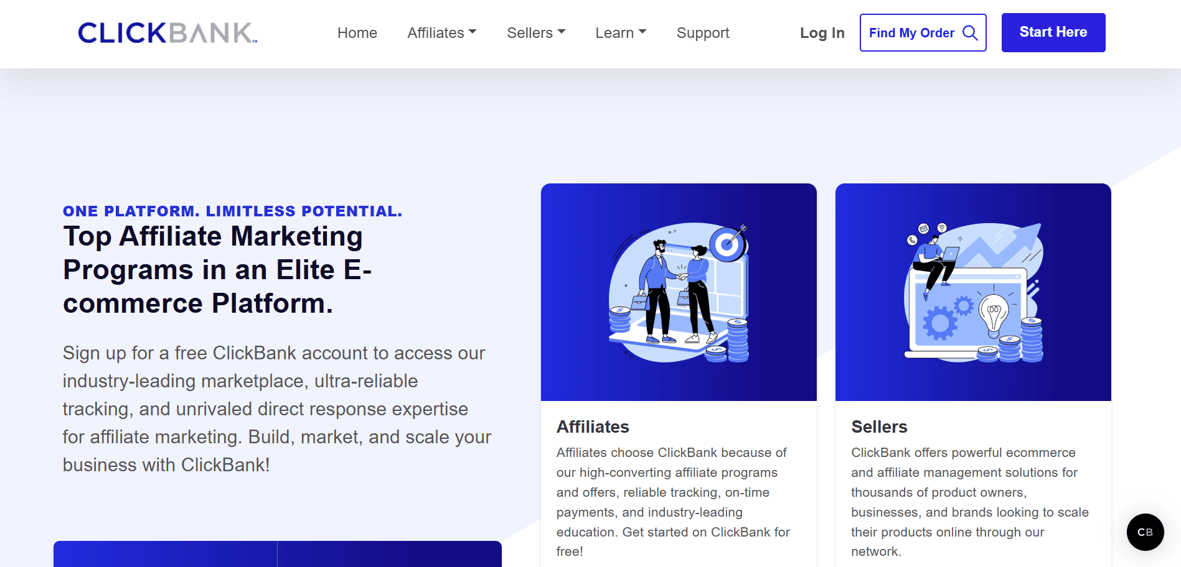
Task: Click the caret beside Learn menu
Action: (642, 31)
